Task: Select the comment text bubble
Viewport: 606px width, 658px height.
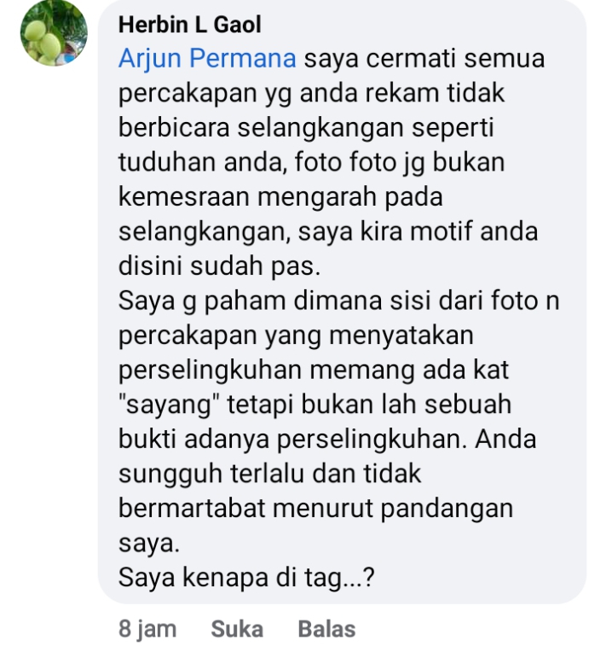Action: tap(342, 301)
